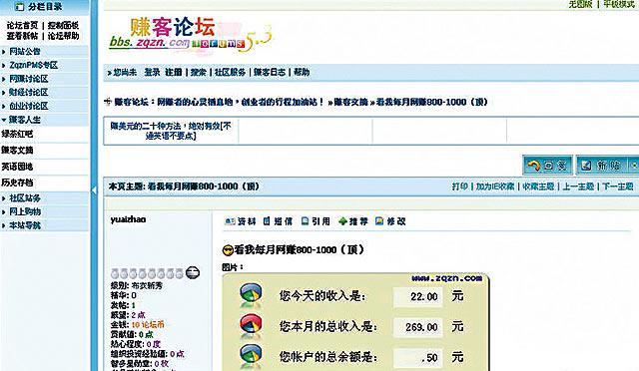Click the sunglasses smiley before post title

pyautogui.click(x=229, y=250)
